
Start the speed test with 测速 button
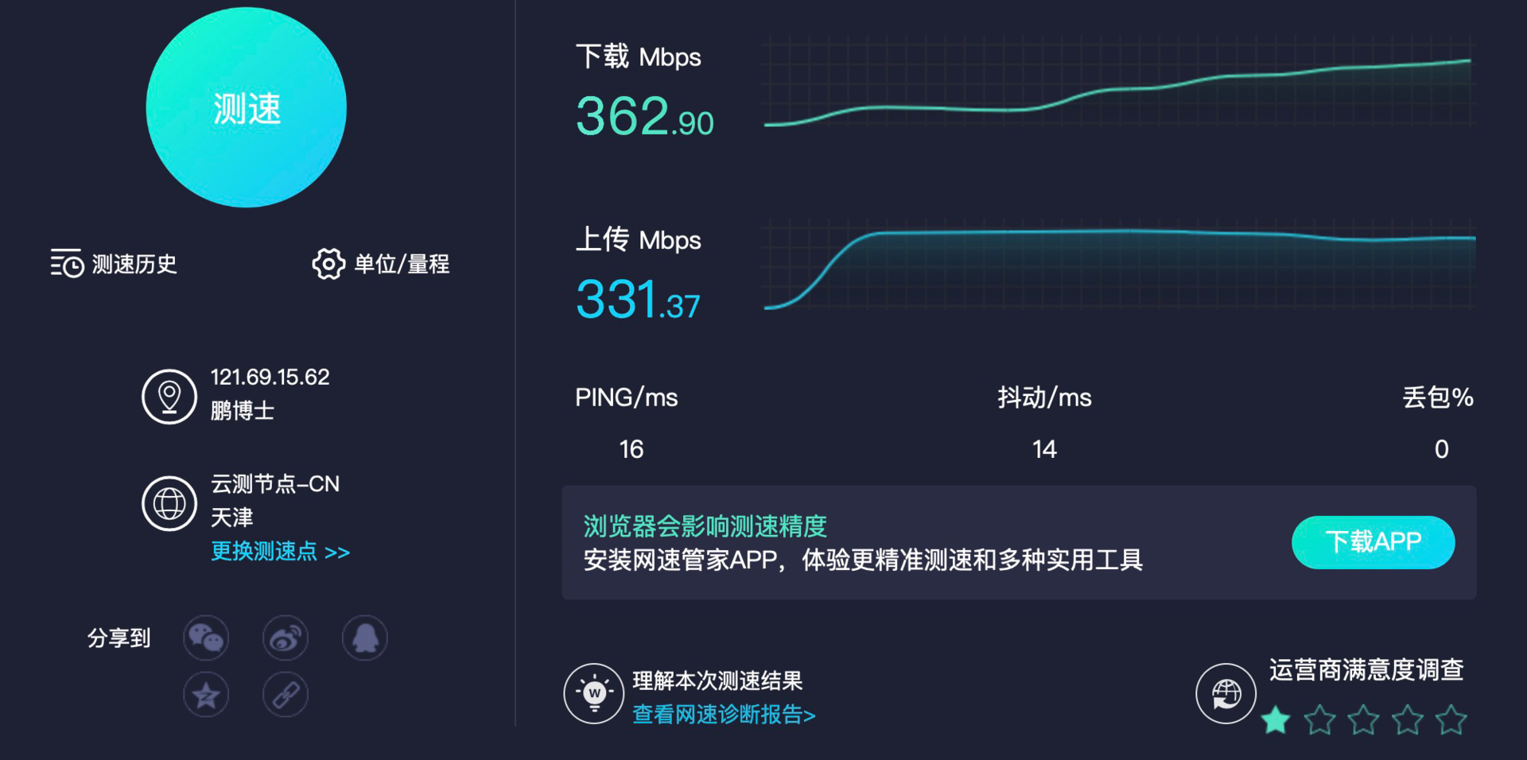(x=246, y=107)
